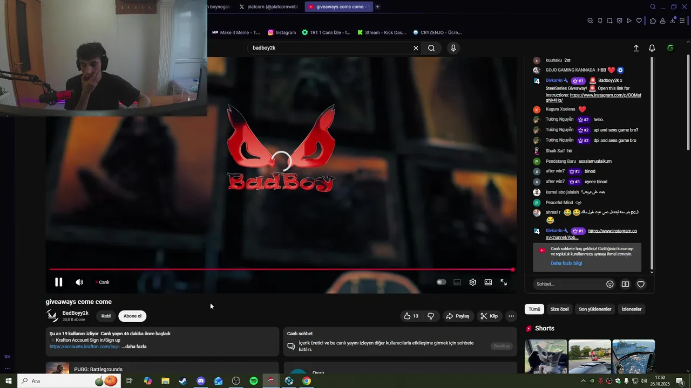The width and height of the screenshot is (691, 388).
Task: Send a heart reaction in chat
Action: [x=641, y=284]
